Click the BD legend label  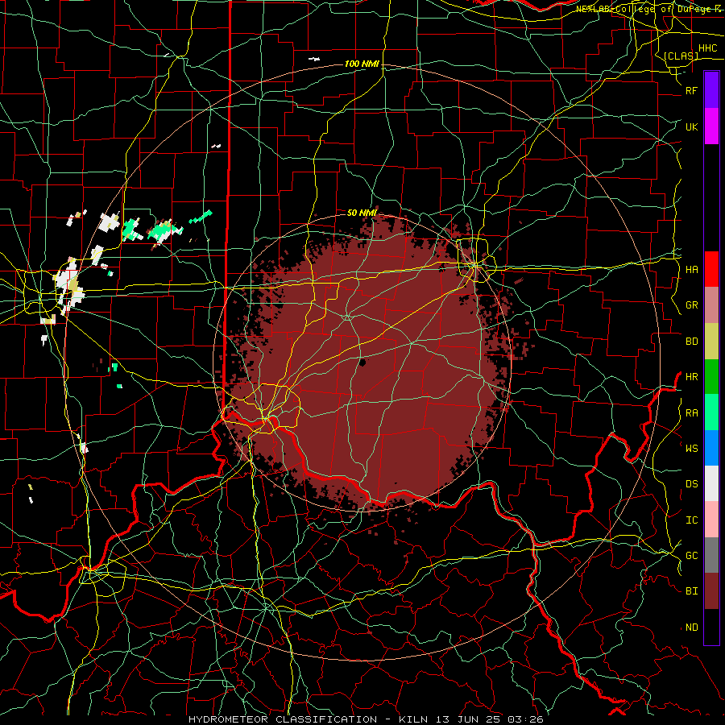tap(691, 342)
